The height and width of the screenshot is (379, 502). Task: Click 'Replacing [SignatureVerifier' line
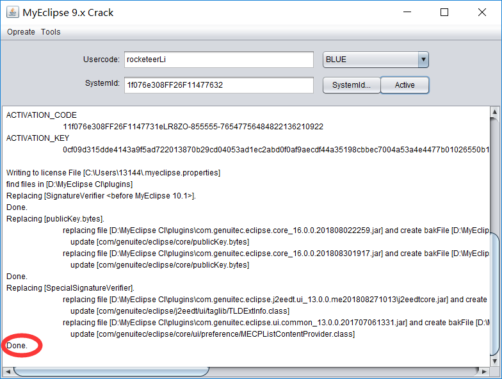click(101, 196)
